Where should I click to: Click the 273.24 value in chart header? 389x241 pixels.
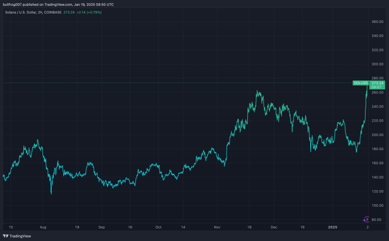point(69,12)
